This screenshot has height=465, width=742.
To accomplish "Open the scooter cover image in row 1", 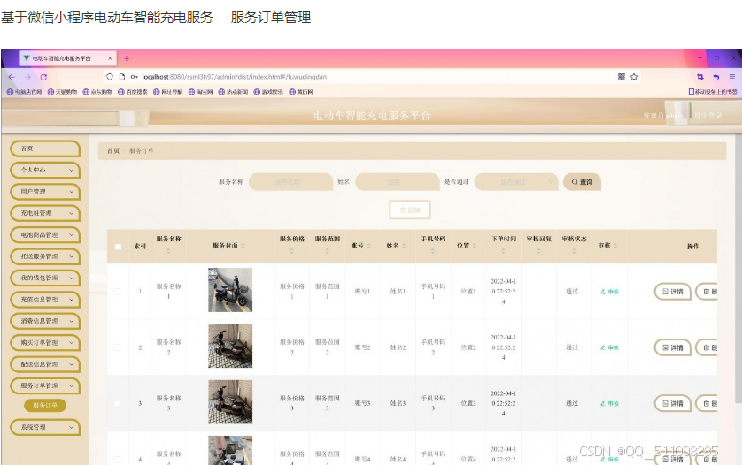I will coord(230,290).
